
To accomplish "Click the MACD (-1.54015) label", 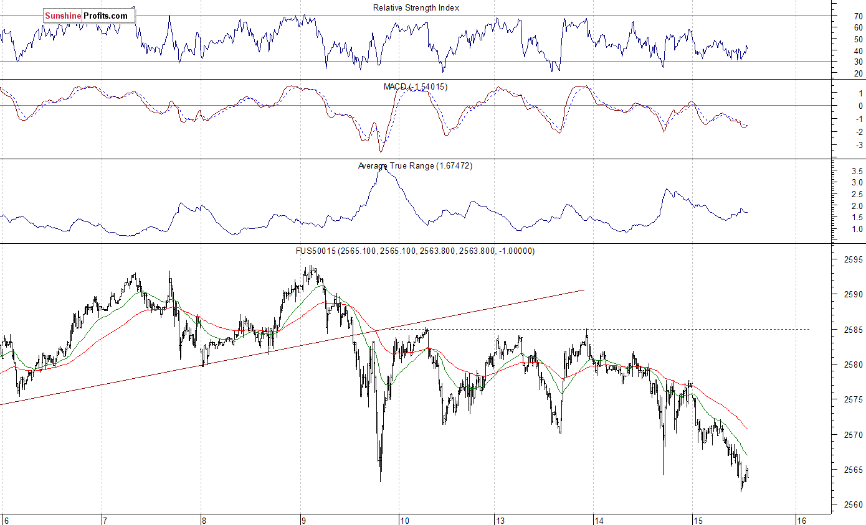I will coord(415,86).
